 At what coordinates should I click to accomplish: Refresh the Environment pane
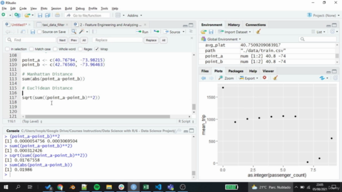point(332,31)
